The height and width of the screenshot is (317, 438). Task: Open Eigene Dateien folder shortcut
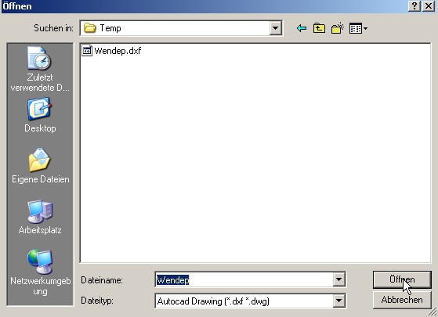point(40,166)
